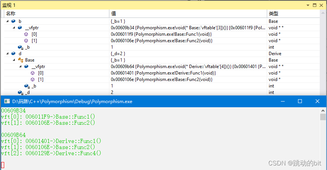Close the 监视 1 watch window

click(321, 5)
